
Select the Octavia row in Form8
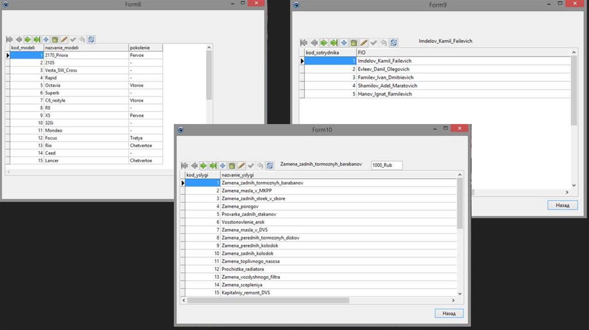tap(86, 85)
